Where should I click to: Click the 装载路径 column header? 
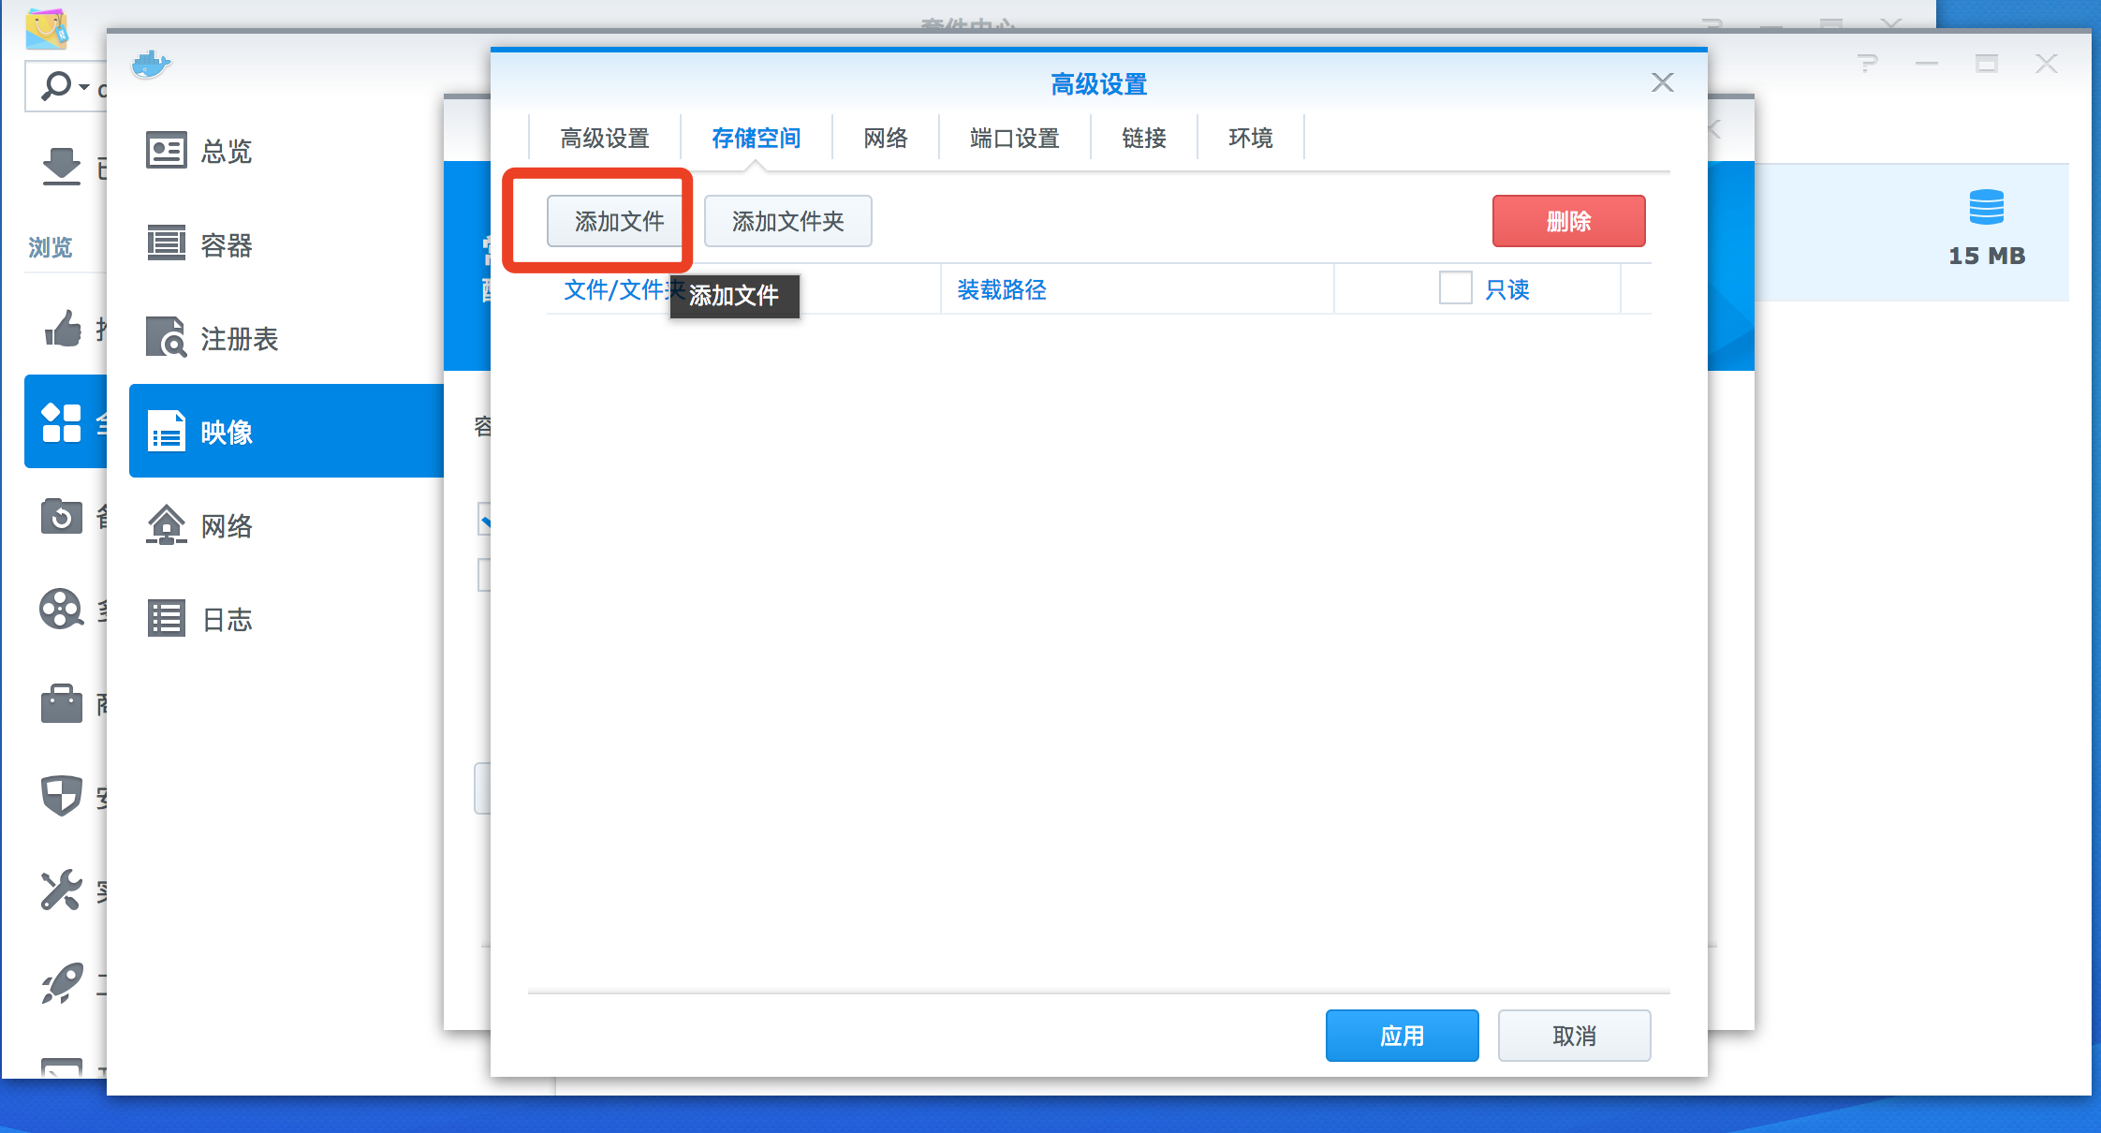(x=1001, y=289)
